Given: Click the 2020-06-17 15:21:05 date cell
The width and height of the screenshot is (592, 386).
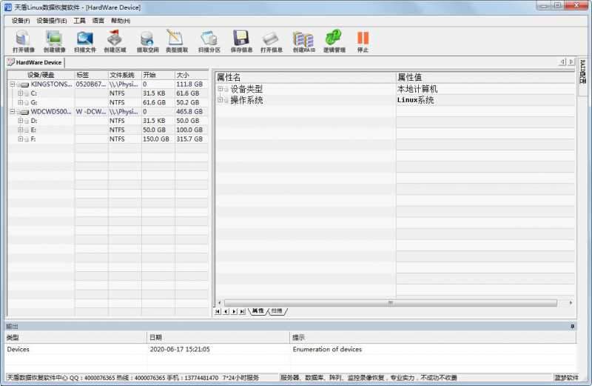Looking at the screenshot, I should click(x=180, y=350).
